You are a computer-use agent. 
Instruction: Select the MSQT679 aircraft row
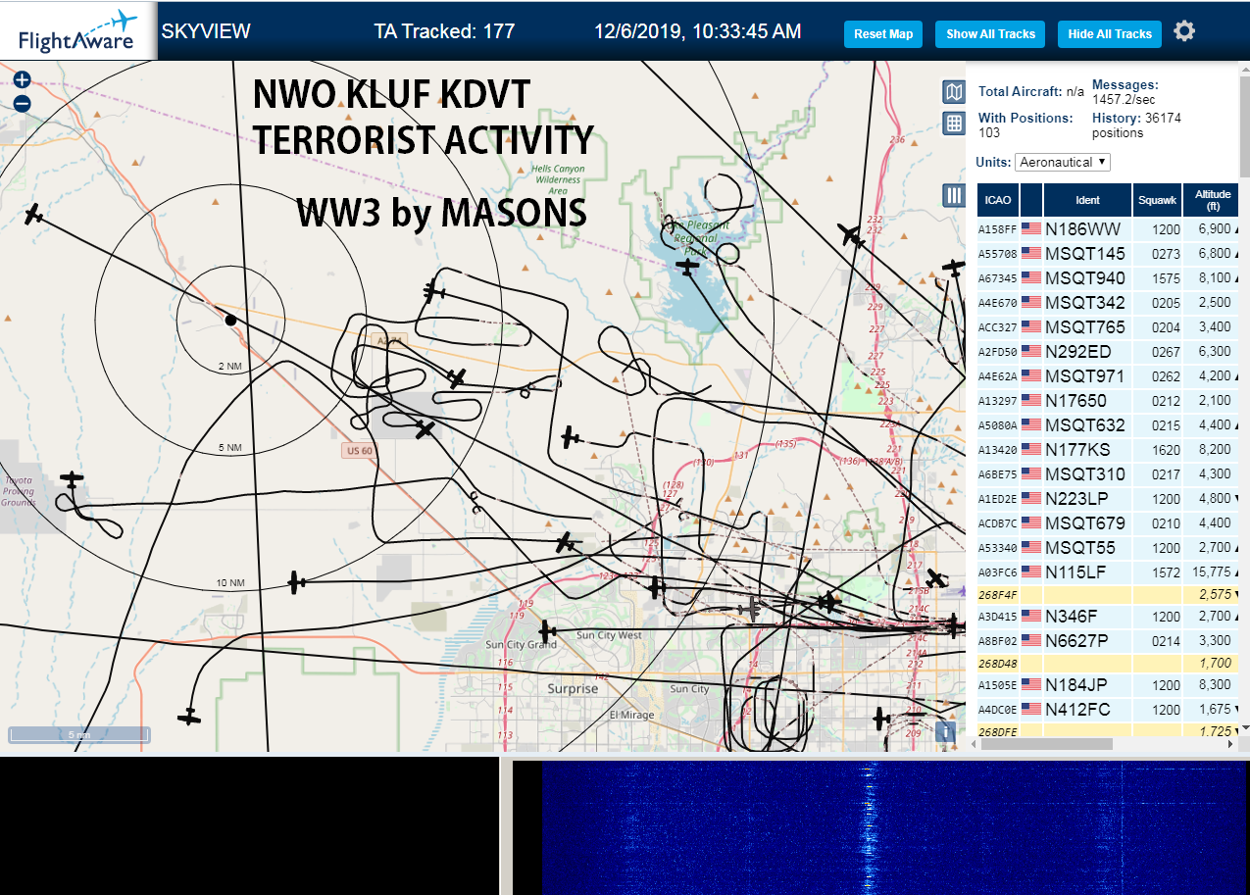pos(1109,523)
